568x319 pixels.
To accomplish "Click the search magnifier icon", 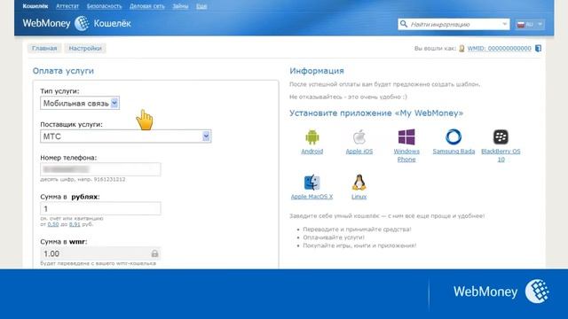I will (404, 24).
